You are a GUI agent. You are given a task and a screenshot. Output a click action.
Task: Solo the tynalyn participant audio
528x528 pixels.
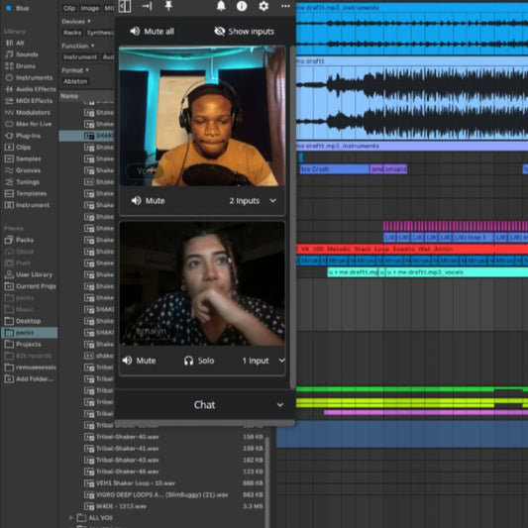pyautogui.click(x=199, y=361)
